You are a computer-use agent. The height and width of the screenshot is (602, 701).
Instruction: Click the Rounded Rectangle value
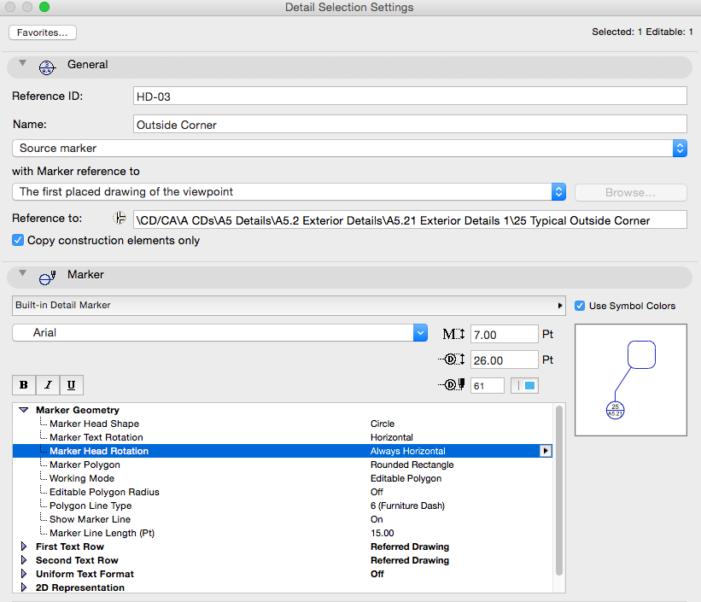pos(412,465)
